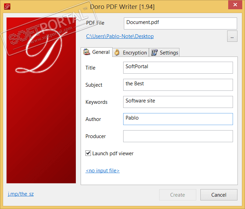Viewport: 245px width, 209px height.
Task: Click the Author field containing Pablo
Action: click(x=178, y=119)
